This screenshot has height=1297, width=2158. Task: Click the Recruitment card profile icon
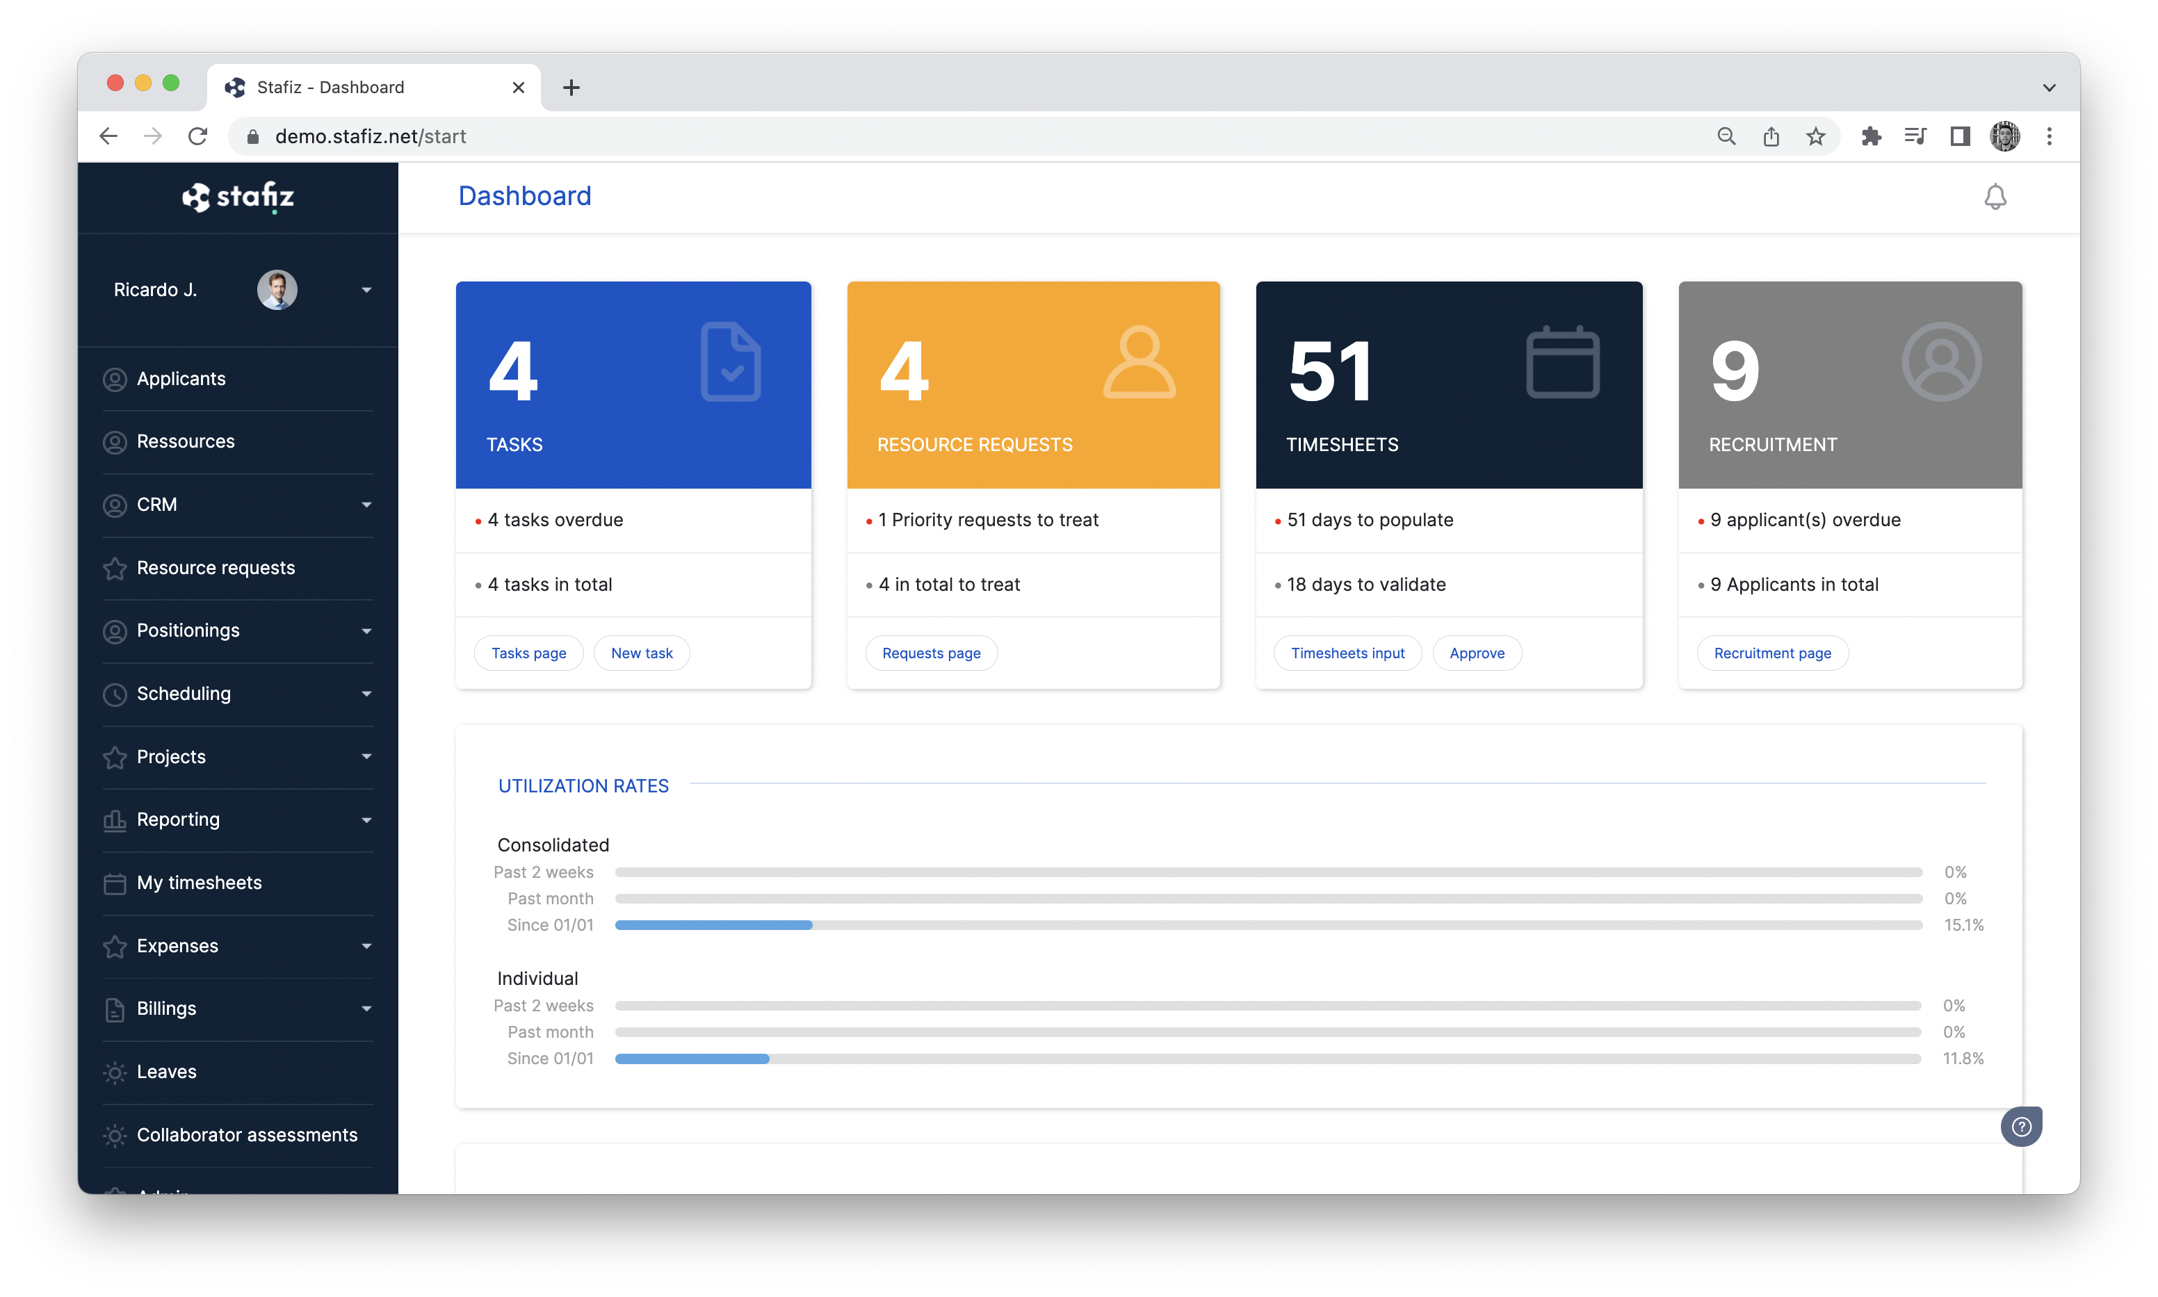click(x=1941, y=362)
